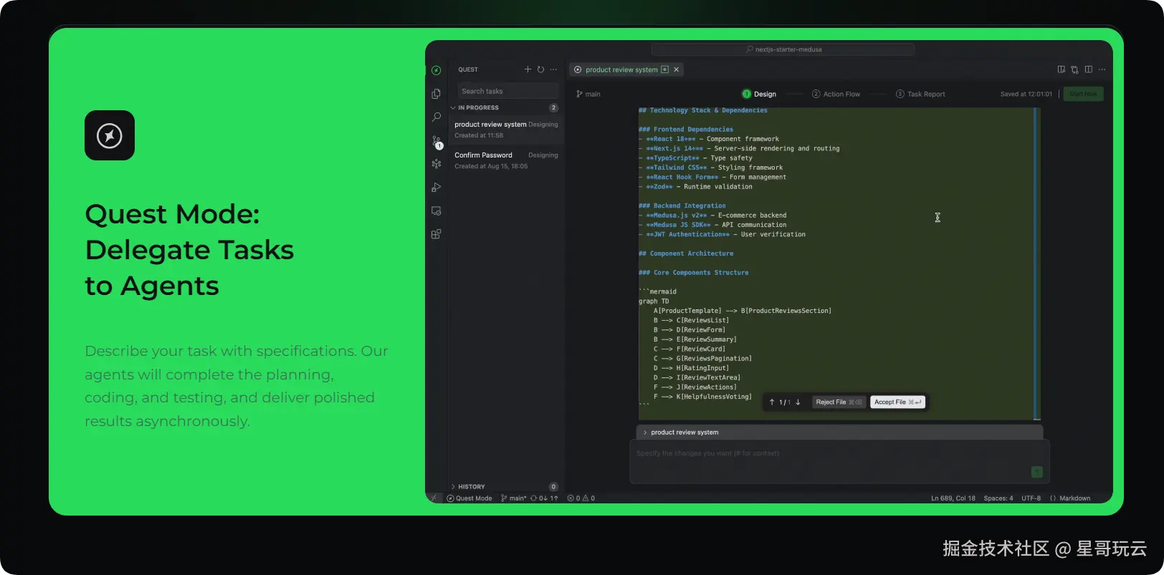The height and width of the screenshot is (575, 1164).
Task: Click the sync changes indicator in status bar
Action: pyautogui.click(x=544, y=498)
